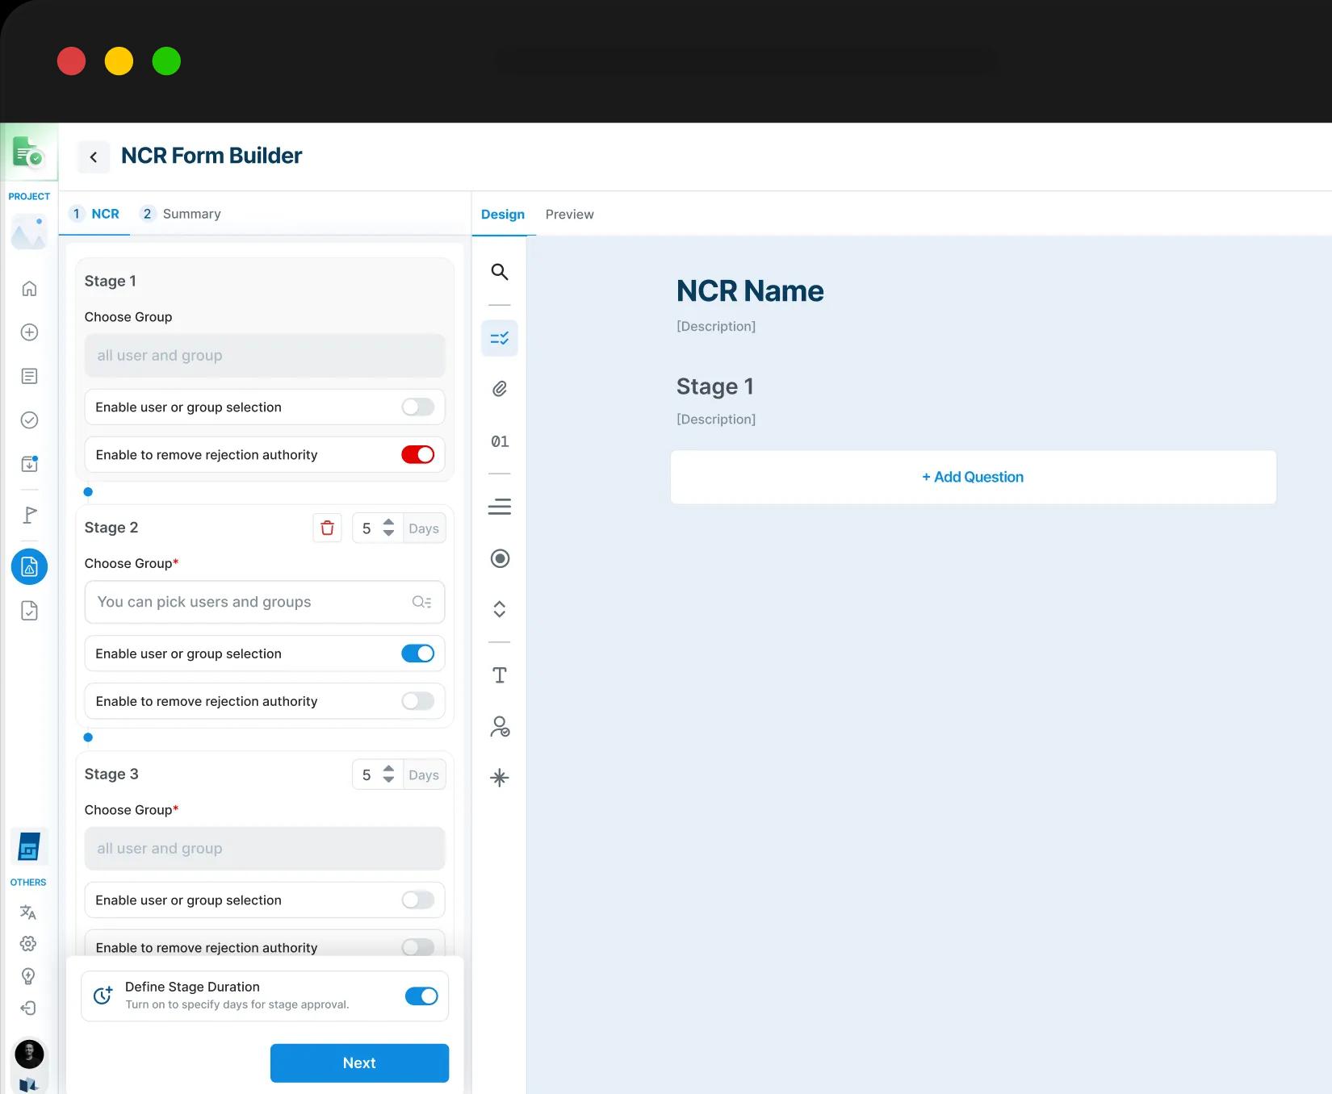Image resolution: width=1332 pixels, height=1094 pixels.
Task: Select the up-down dropdown field tool
Action: coord(500,609)
